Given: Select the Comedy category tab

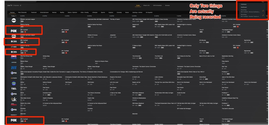Looking at the screenshot, I should click(x=119, y=12).
